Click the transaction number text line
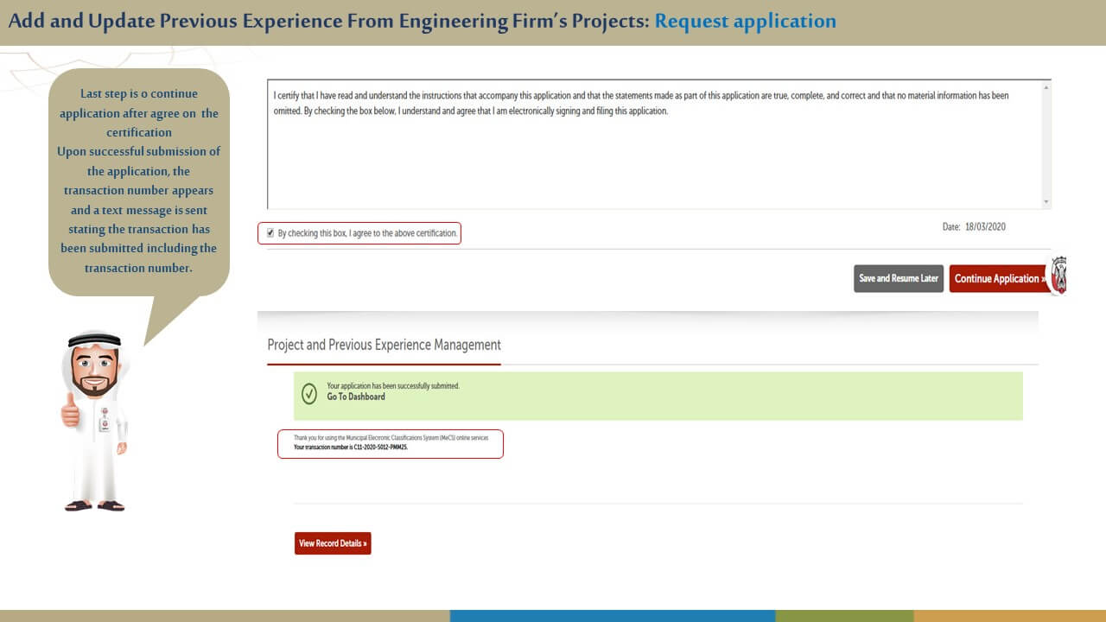 pos(351,448)
